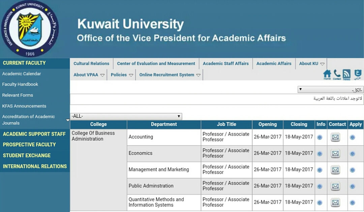The image size is (364, 212).
Task: Click the Apply dot for Accounting
Action: click(x=353, y=137)
